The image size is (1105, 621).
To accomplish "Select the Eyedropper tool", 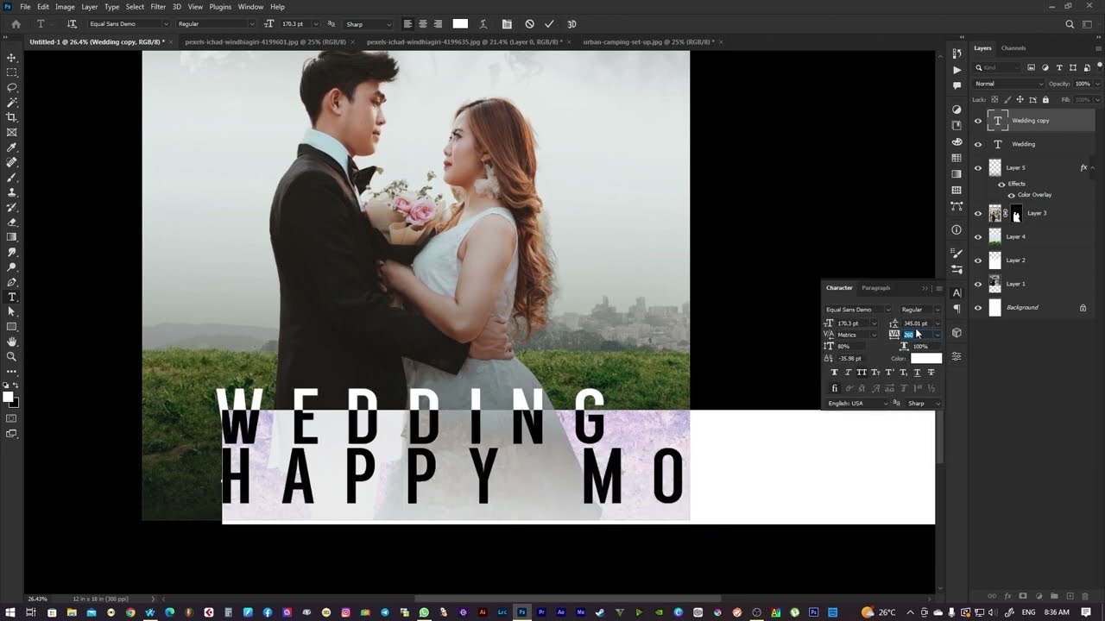I will 11,147.
